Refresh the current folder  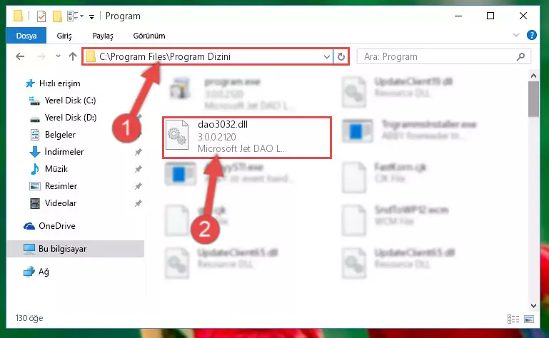tap(341, 56)
